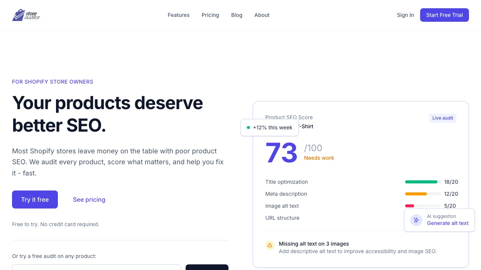The image size is (481, 270).
Task: Click the Sign In link
Action: [x=405, y=15]
